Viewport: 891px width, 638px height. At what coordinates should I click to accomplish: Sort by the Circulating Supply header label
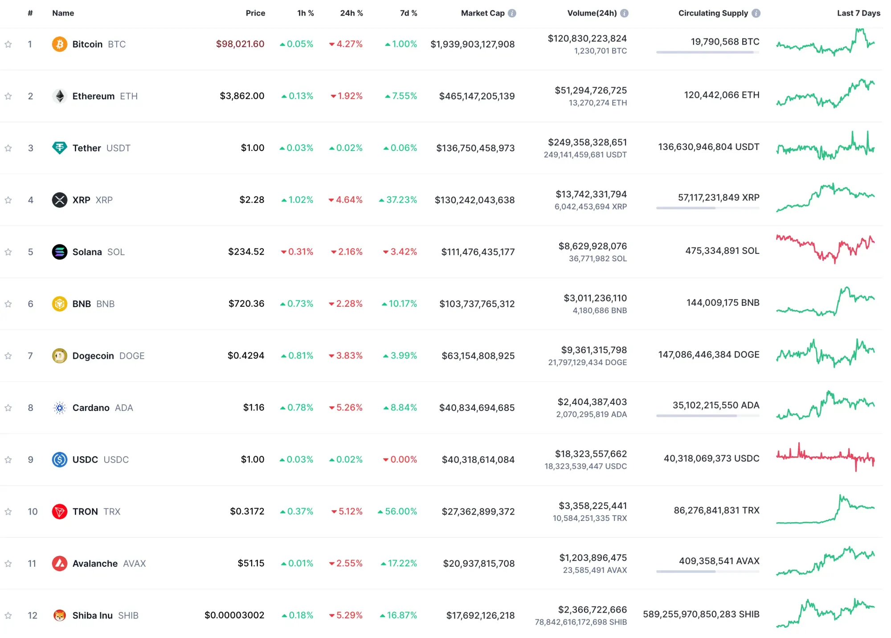[x=713, y=13]
